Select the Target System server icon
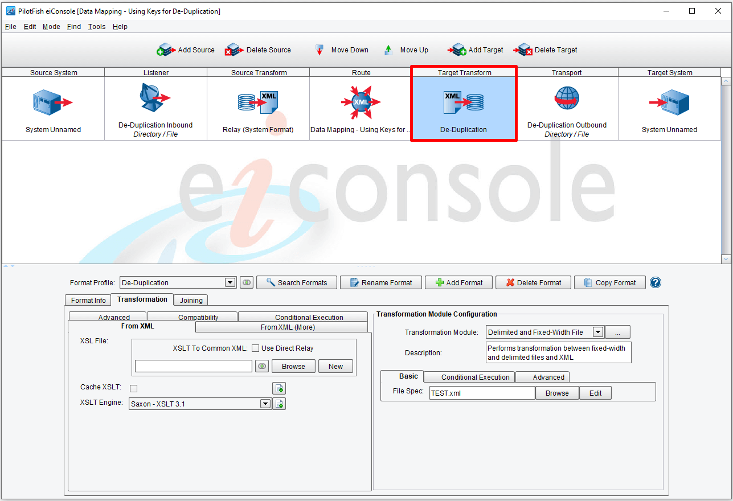 669,102
